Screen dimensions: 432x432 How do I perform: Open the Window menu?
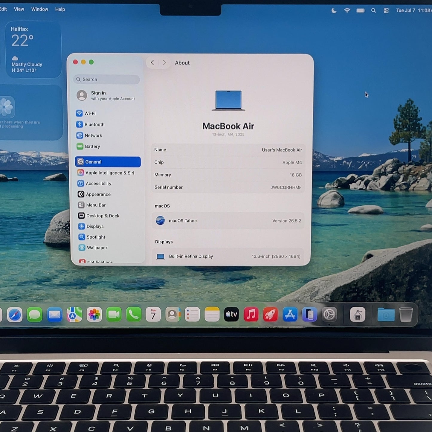coord(40,9)
